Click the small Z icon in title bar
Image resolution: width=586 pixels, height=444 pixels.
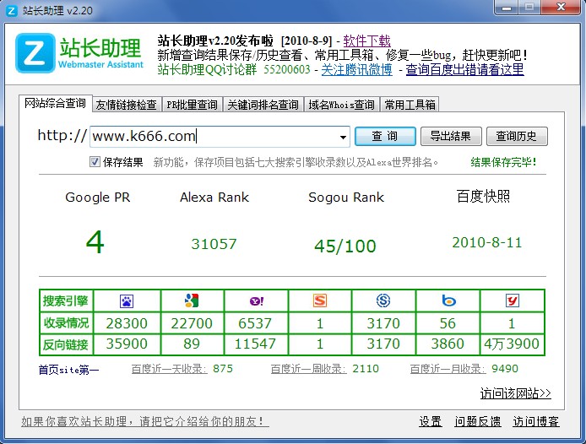pos(12,10)
